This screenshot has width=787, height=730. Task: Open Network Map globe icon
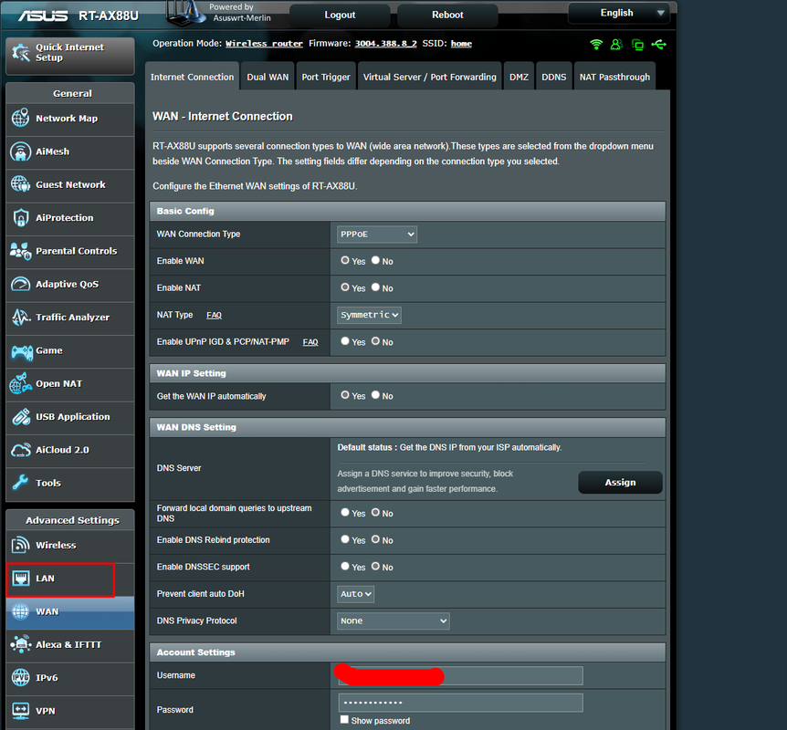[21, 118]
